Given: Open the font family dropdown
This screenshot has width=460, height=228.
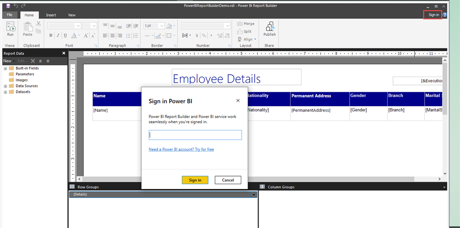Looking at the screenshot, I should pyautogui.click(x=78, y=26).
